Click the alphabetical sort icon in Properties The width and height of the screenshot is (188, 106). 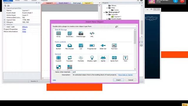[x=8, y=6]
